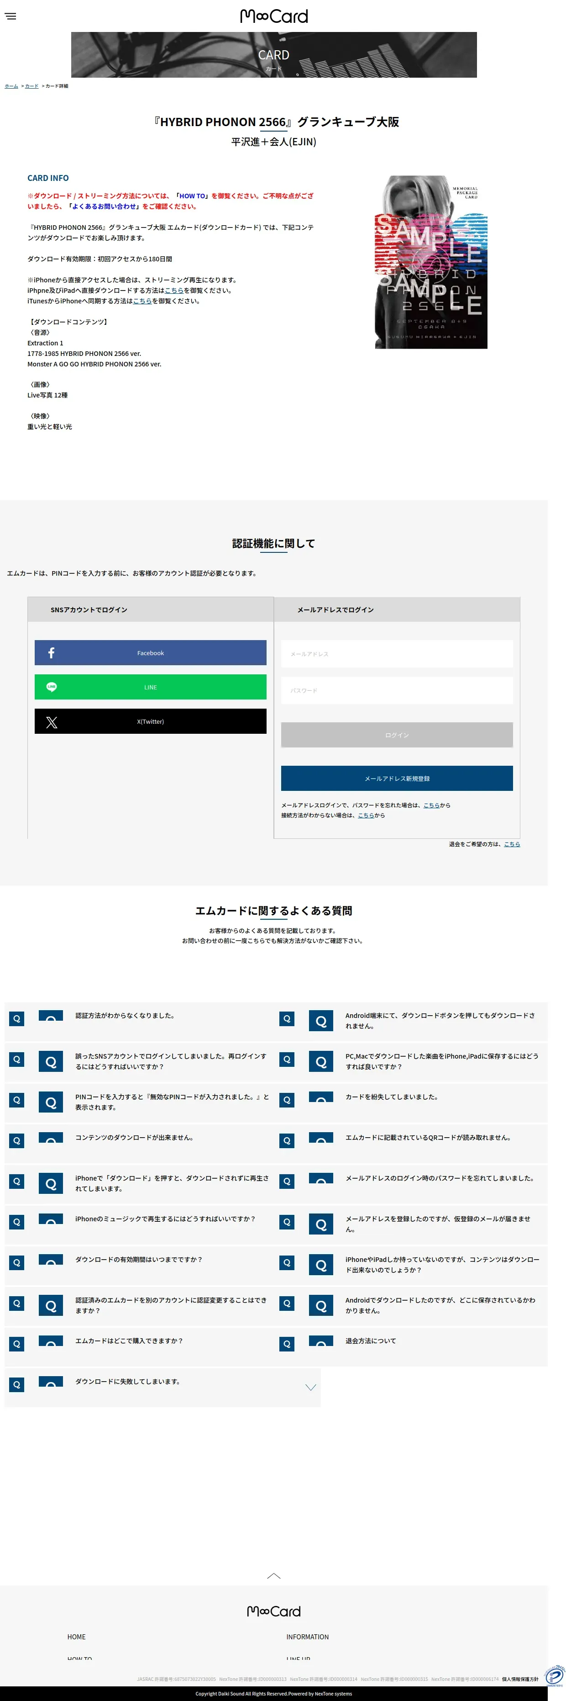Click Q icon beside 仮登録のメールが届きません question

pyautogui.click(x=287, y=1222)
